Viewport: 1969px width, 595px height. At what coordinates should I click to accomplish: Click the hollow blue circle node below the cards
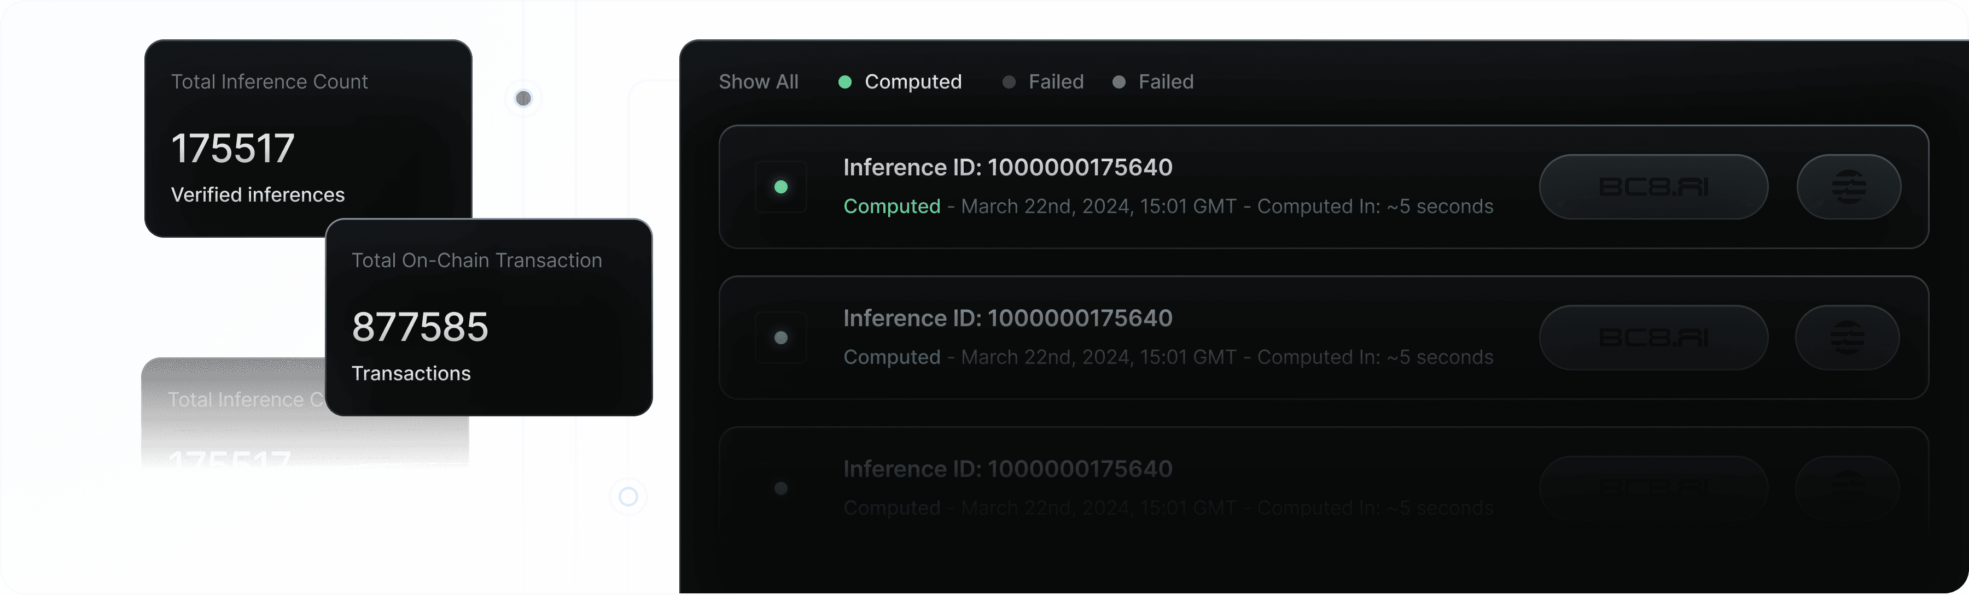pos(628,497)
